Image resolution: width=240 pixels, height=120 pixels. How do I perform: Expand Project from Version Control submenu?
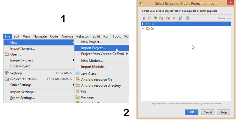click(x=102, y=54)
